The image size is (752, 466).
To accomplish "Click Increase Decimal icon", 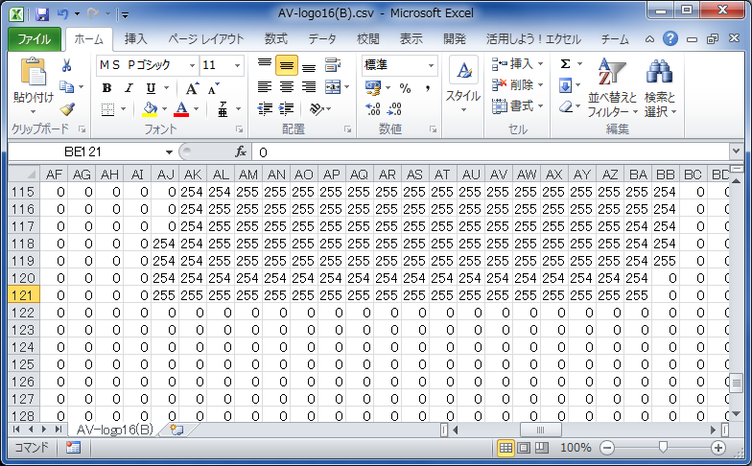I will click(x=372, y=109).
